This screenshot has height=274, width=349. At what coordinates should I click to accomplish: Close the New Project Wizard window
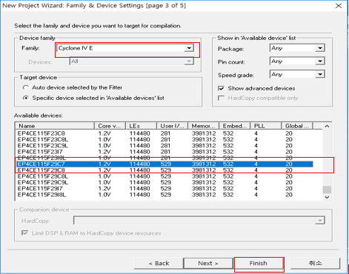click(339, 5)
